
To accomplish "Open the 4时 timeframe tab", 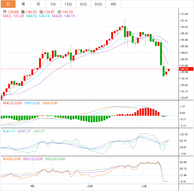I will tap(113, 4).
